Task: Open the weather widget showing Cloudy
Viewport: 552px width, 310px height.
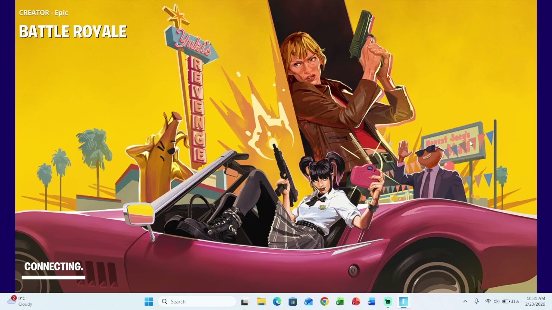Action: click(20, 301)
